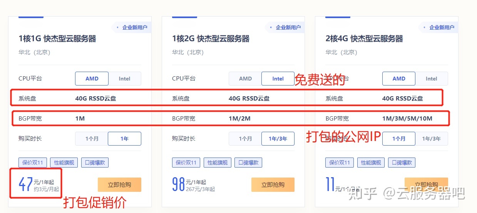Click 40G RSSD云盘 value on 1核2G card

(249, 98)
